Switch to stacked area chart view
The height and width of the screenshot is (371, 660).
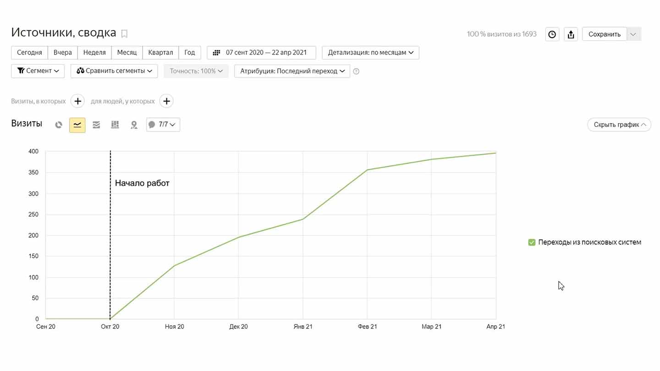click(96, 125)
